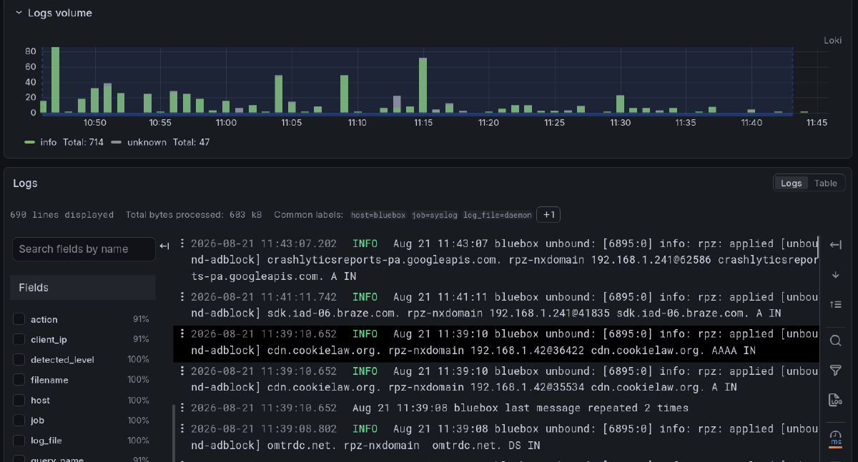Collapse the fields sidebar arrow icon

click(x=164, y=246)
